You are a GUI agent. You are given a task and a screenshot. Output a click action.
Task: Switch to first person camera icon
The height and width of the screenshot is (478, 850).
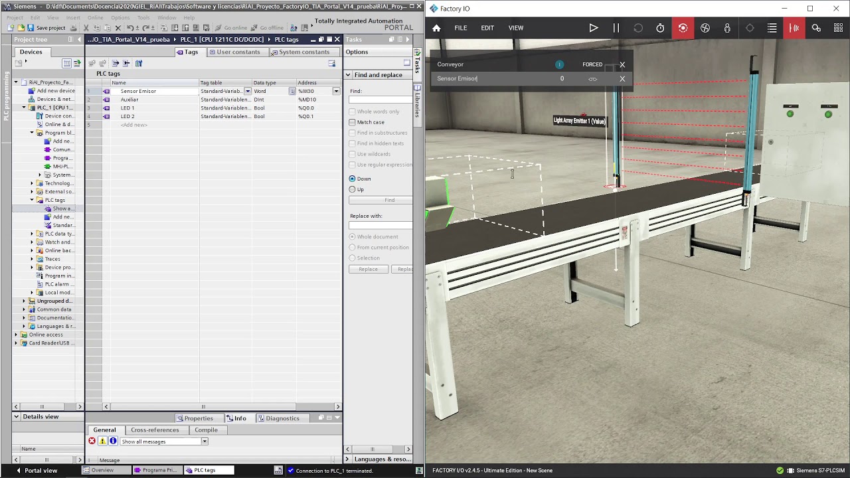[727, 28]
